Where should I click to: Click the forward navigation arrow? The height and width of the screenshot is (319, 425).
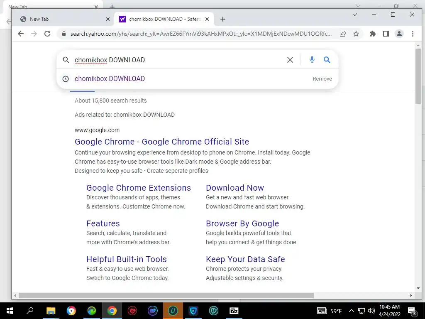[34, 34]
